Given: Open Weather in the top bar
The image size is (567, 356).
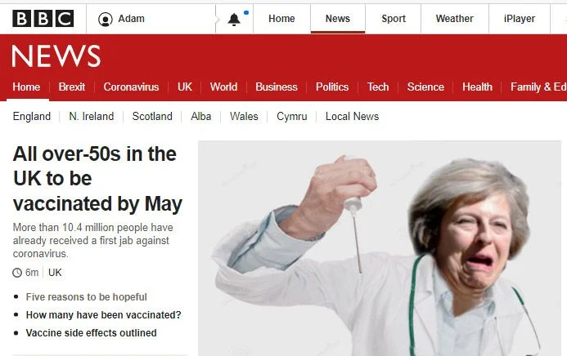Looking at the screenshot, I should point(455,19).
